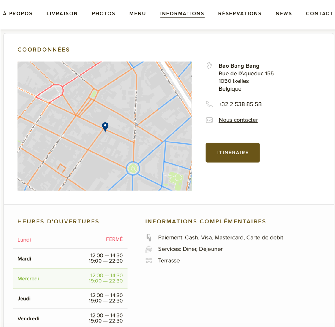The image size is (335, 327).
Task: Open the Photos section
Action: pos(103,14)
